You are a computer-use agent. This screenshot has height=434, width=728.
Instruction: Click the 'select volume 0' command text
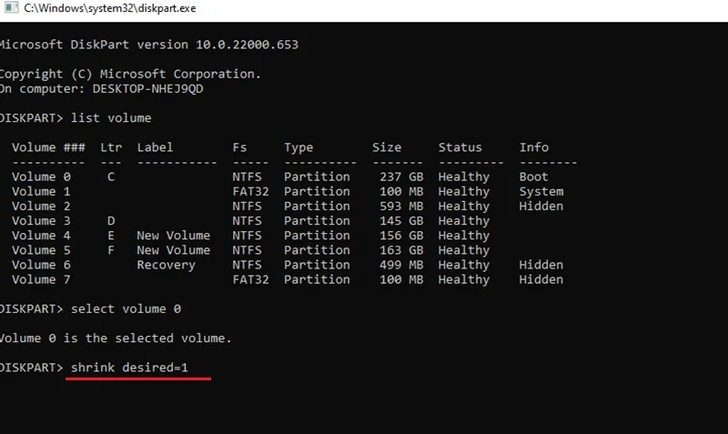[126, 309]
